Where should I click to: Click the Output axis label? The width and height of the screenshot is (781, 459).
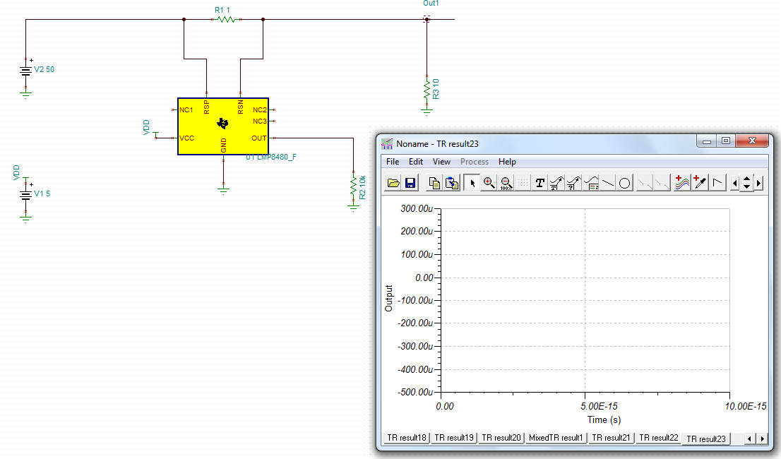pos(388,298)
